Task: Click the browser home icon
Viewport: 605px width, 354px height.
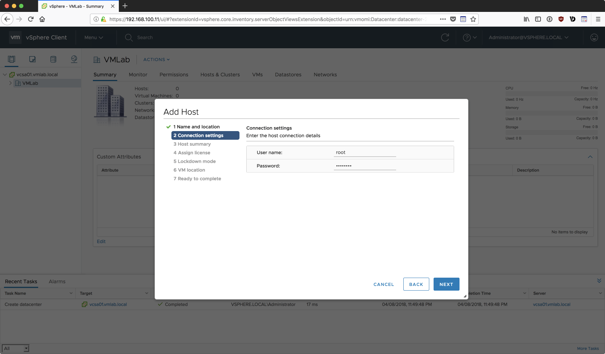Action: (x=42, y=19)
